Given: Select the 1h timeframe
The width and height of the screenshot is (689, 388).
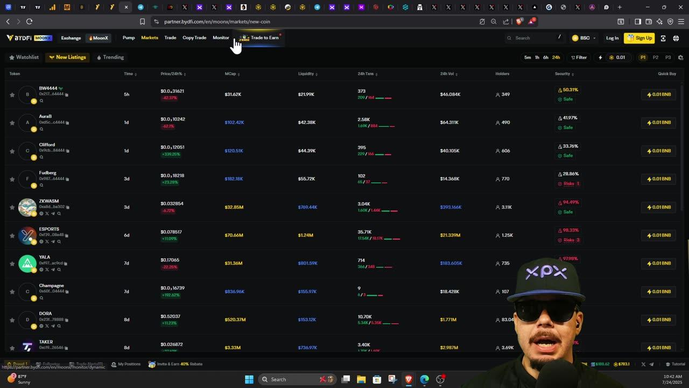Looking at the screenshot, I should [x=537, y=58].
